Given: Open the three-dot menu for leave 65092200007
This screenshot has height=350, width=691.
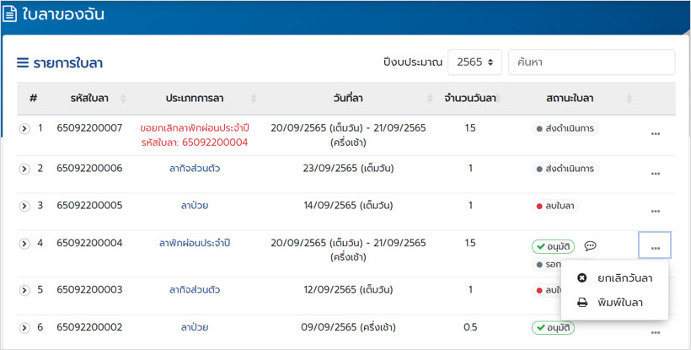Looking at the screenshot, I should (x=655, y=135).
